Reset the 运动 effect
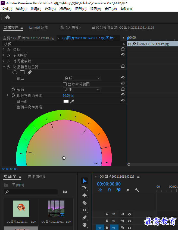Viewport: 178px width, 230px height. point(123,49)
